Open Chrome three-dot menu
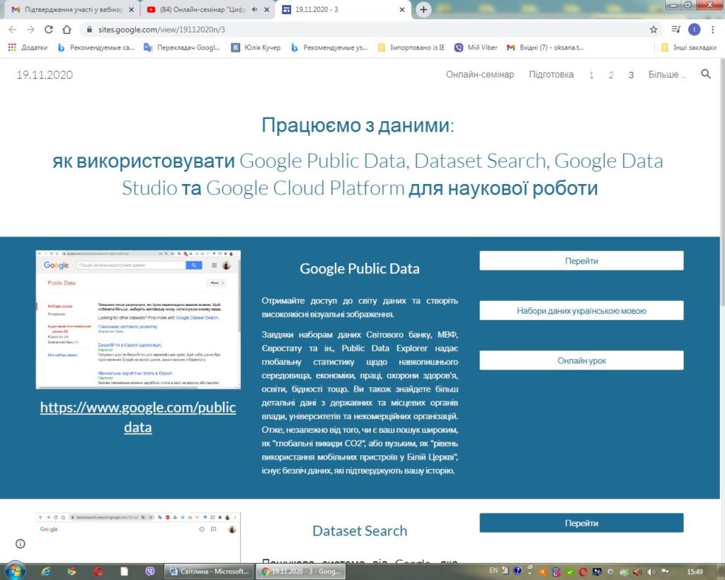Image resolution: width=725 pixels, height=580 pixels. click(712, 30)
